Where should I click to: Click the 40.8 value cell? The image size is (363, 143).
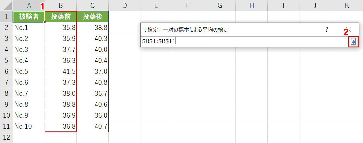tap(92, 82)
